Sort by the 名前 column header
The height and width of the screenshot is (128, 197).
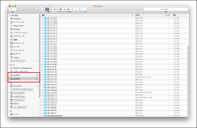pos(87,15)
